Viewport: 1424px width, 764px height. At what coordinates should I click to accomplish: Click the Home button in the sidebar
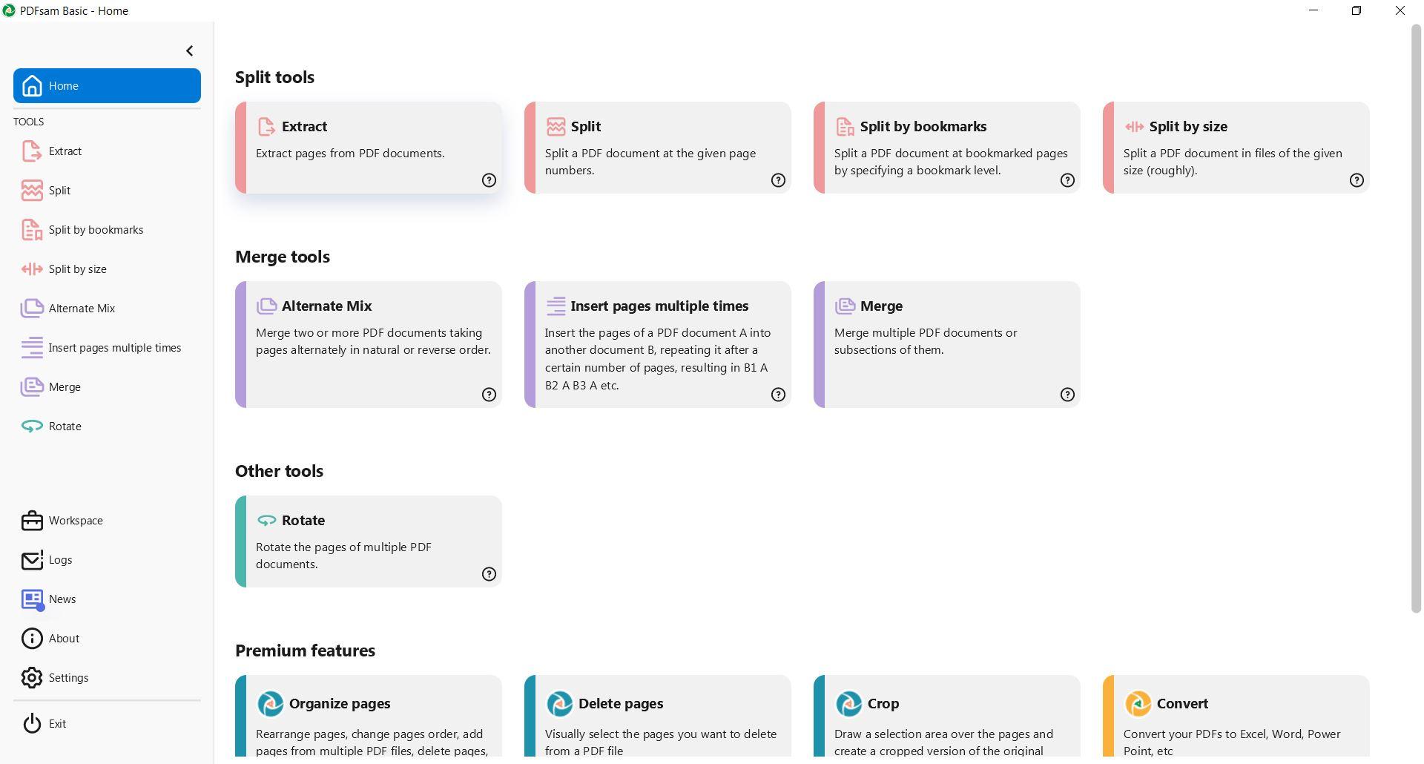coord(107,86)
